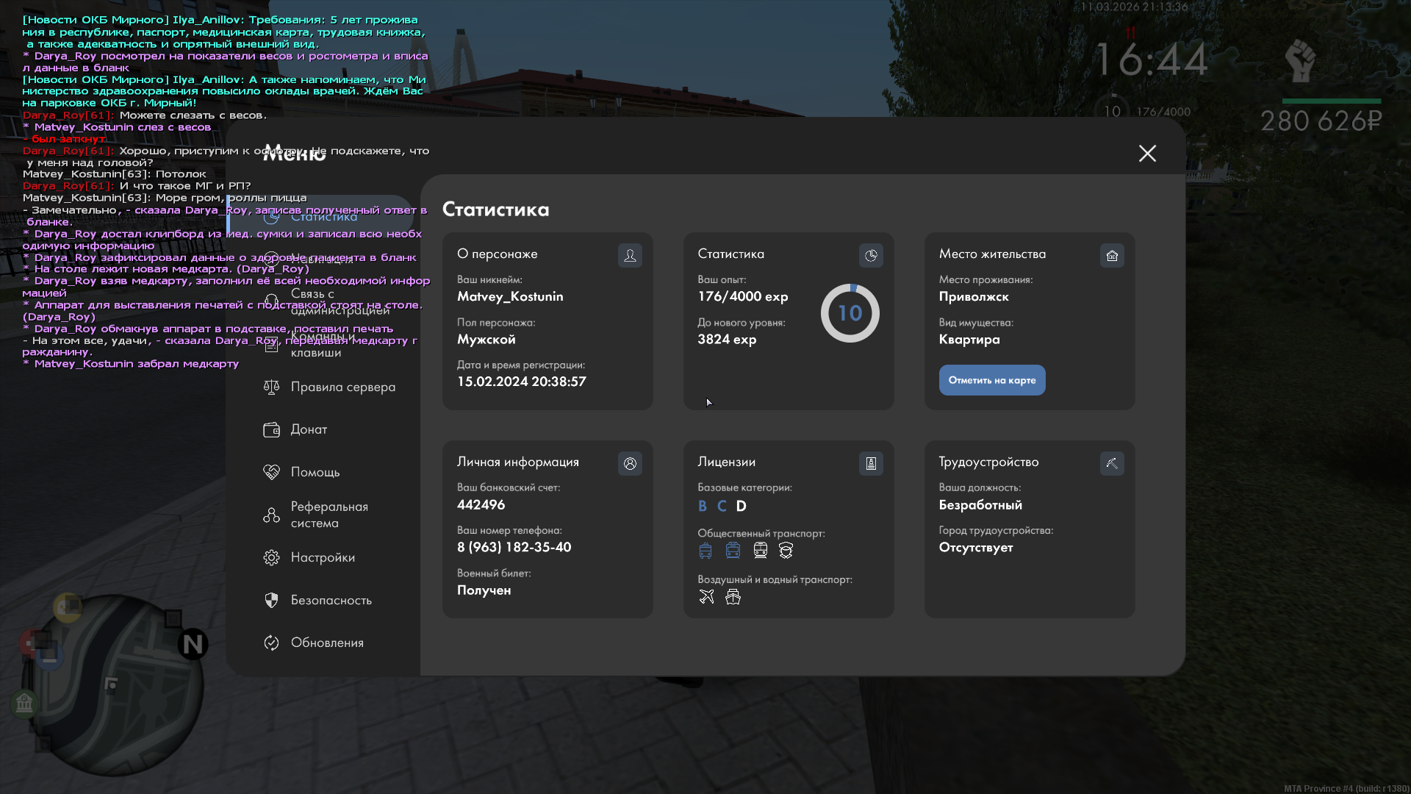Click the airplane license icon
This screenshot has width=1411, height=794.
706,597
